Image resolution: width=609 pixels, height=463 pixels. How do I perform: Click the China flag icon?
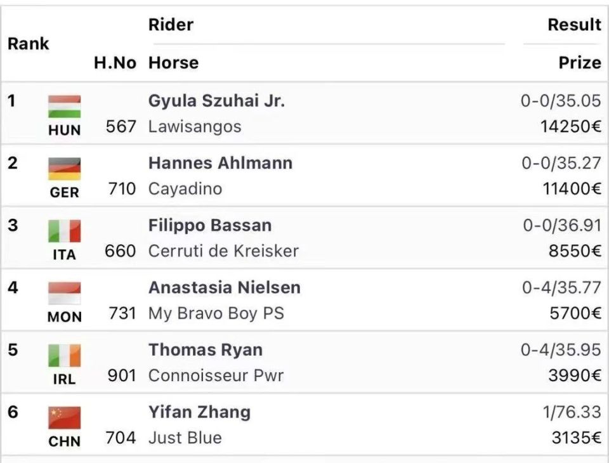pyautogui.click(x=65, y=417)
